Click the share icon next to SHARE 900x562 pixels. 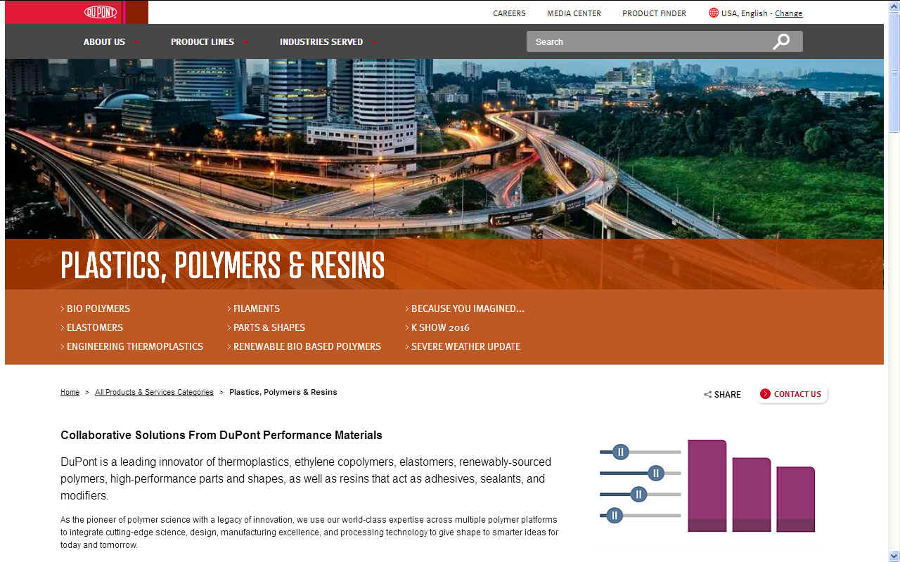707,395
